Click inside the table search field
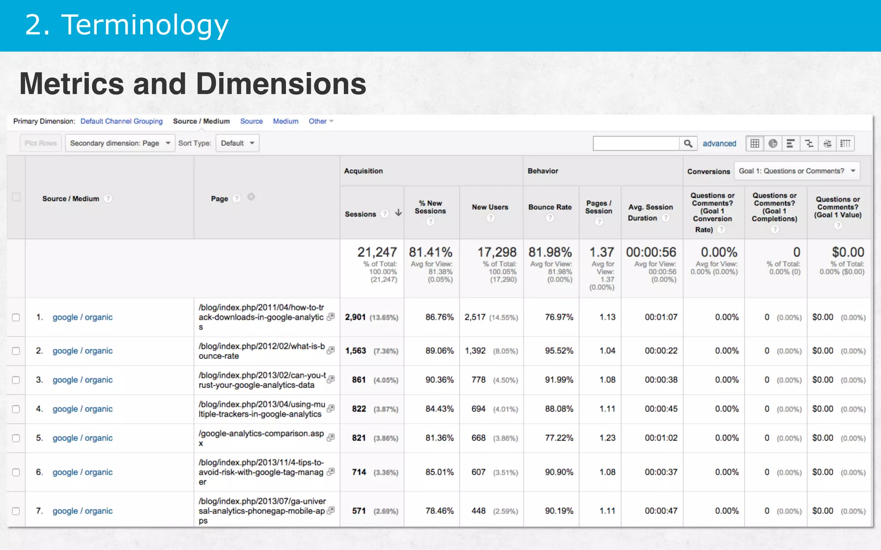The width and height of the screenshot is (881, 550). point(636,144)
